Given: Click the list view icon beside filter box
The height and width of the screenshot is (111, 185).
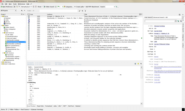Looking at the screenshot, I should pyautogui.click(x=85, y=11).
